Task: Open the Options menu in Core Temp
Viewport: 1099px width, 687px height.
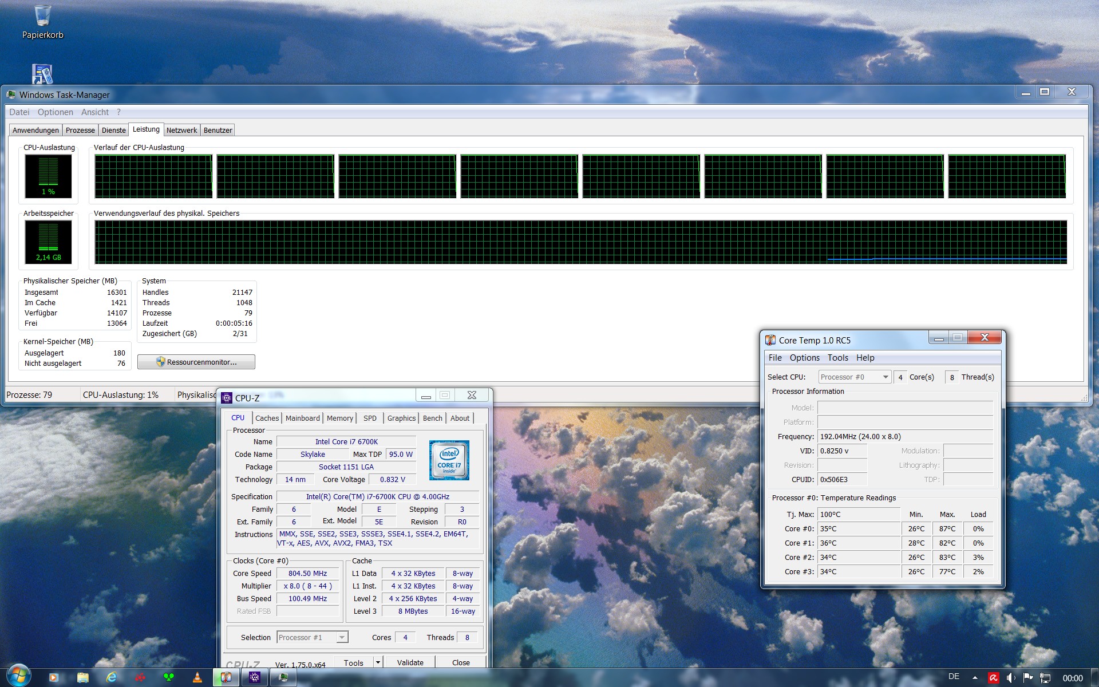Action: (804, 357)
